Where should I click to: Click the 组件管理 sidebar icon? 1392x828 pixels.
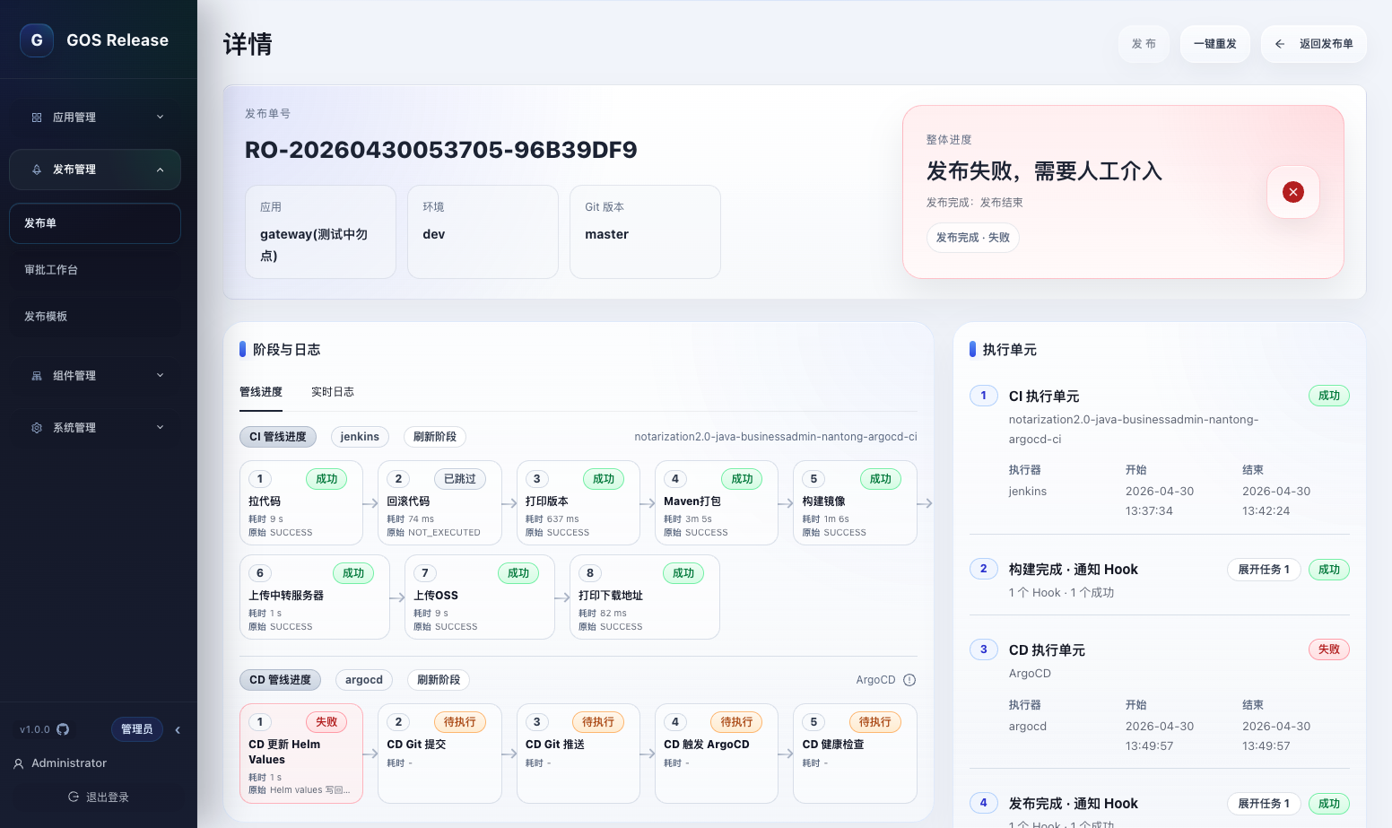[x=37, y=376]
